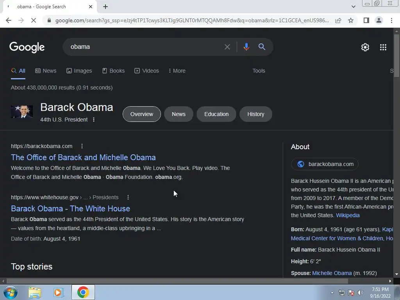This screenshot has width=400, height=300.
Task: Click the magnifier search button
Action: [x=262, y=47]
